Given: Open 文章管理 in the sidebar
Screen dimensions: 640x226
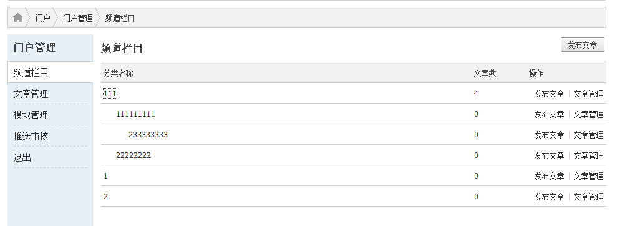Looking at the screenshot, I should click(x=31, y=94).
